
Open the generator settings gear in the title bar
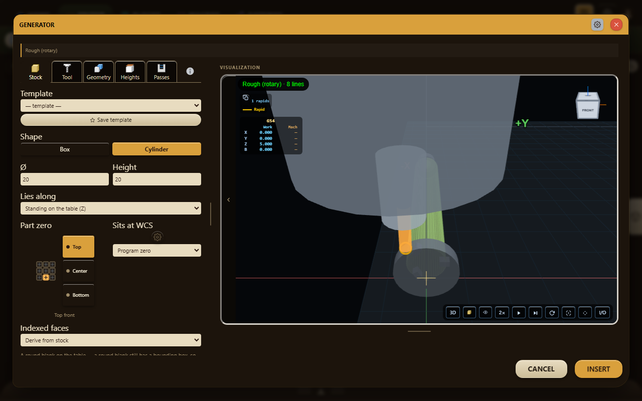tap(597, 25)
